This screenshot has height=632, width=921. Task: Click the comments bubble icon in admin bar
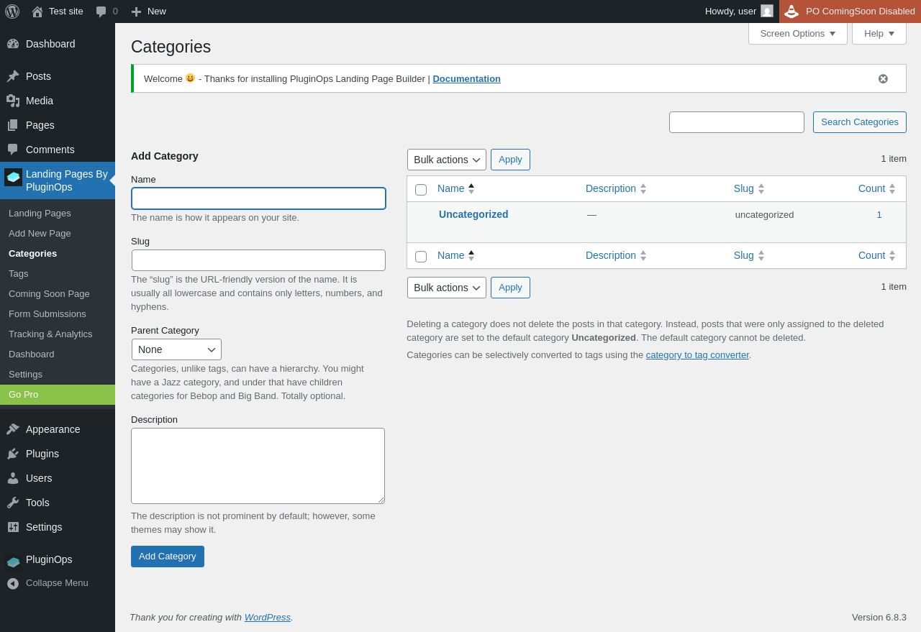pos(101,12)
